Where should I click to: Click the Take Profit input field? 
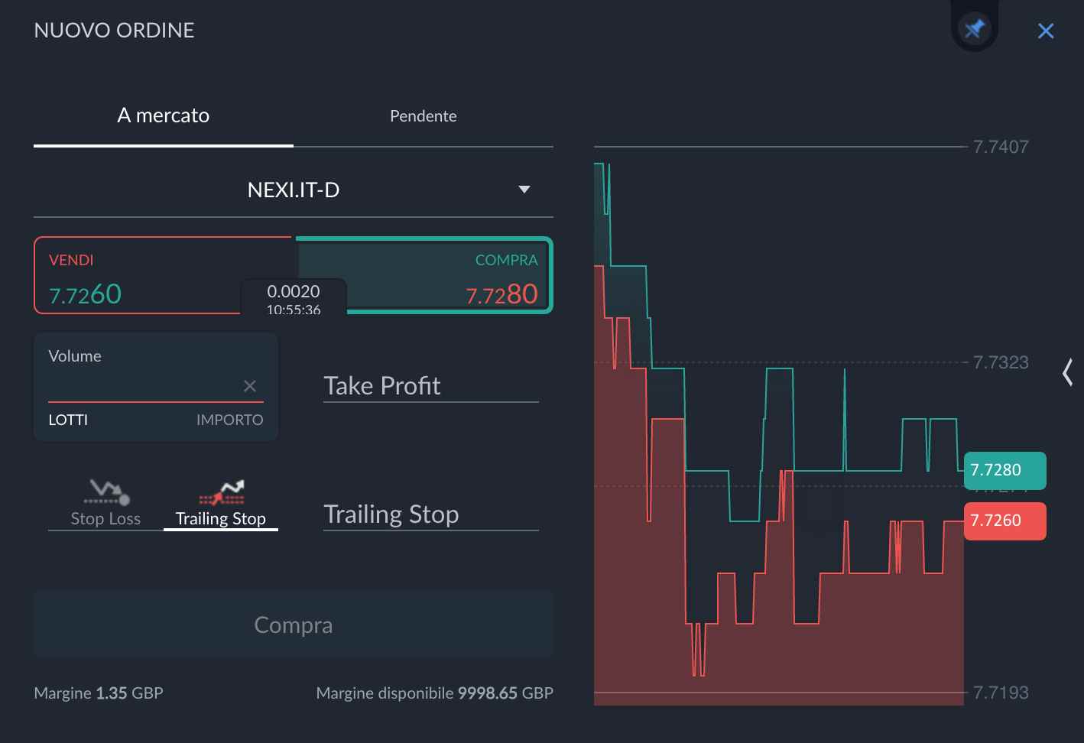coord(430,386)
